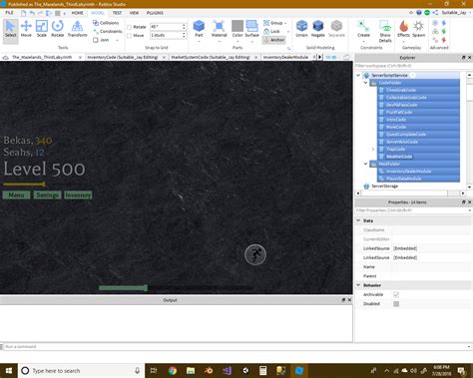Toggle the Disabled checkbox
This screenshot has width=473, height=378.
pyautogui.click(x=396, y=304)
